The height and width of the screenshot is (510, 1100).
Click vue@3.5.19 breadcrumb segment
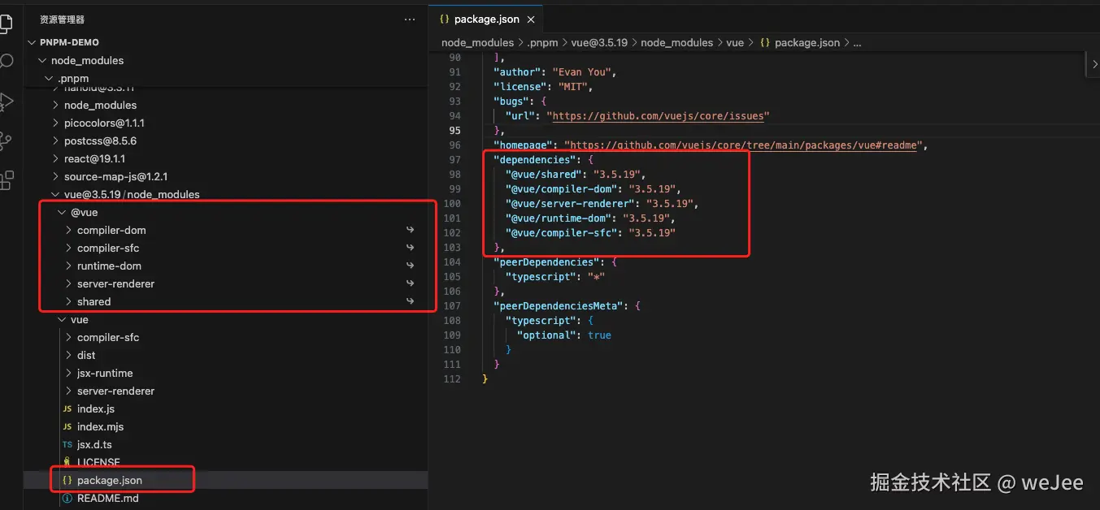tap(599, 42)
